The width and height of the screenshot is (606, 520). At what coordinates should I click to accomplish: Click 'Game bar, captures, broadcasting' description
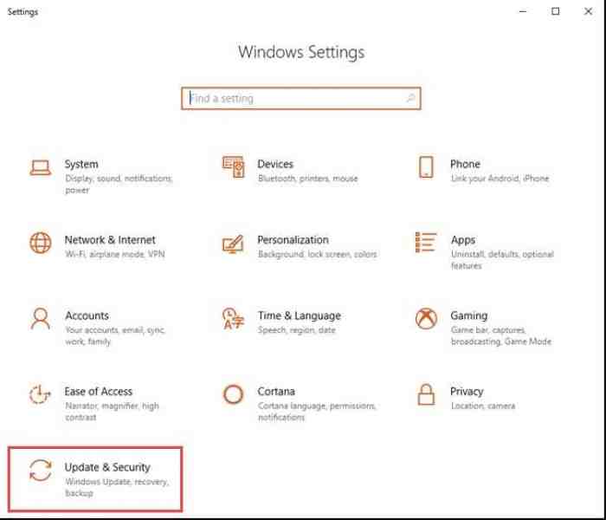pyautogui.click(x=501, y=336)
